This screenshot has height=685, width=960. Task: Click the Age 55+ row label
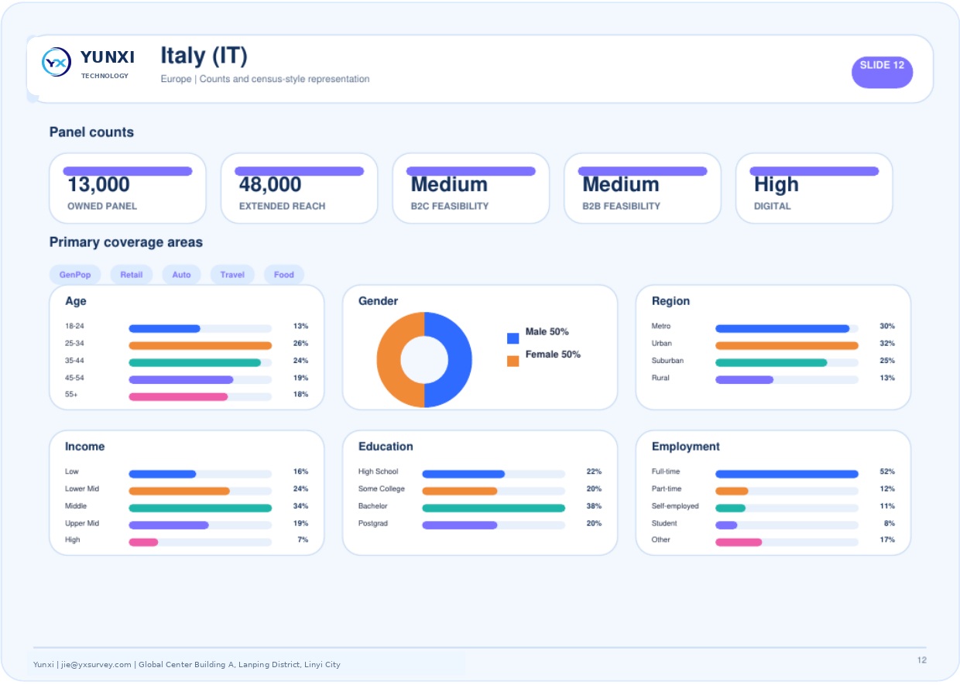(x=71, y=395)
